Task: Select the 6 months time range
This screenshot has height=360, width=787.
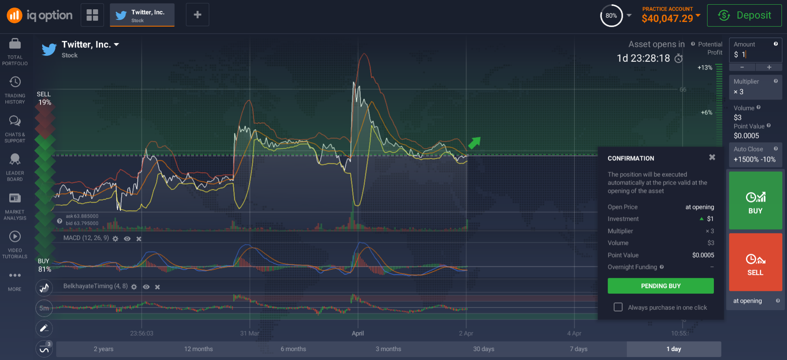Action: 294,349
